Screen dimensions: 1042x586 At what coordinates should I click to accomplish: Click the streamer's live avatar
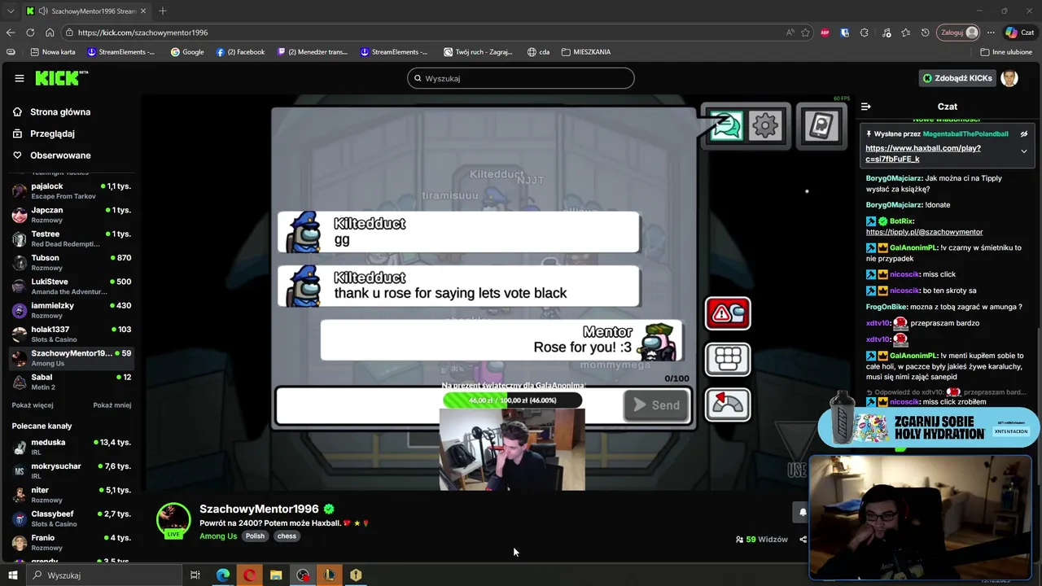pos(173,521)
